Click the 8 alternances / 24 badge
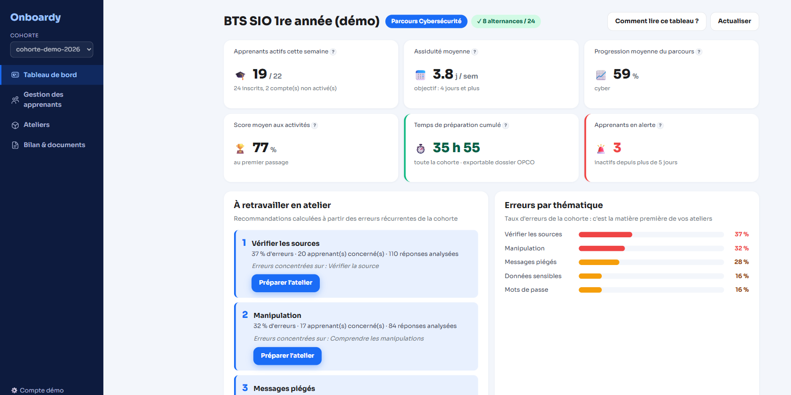 pos(506,21)
